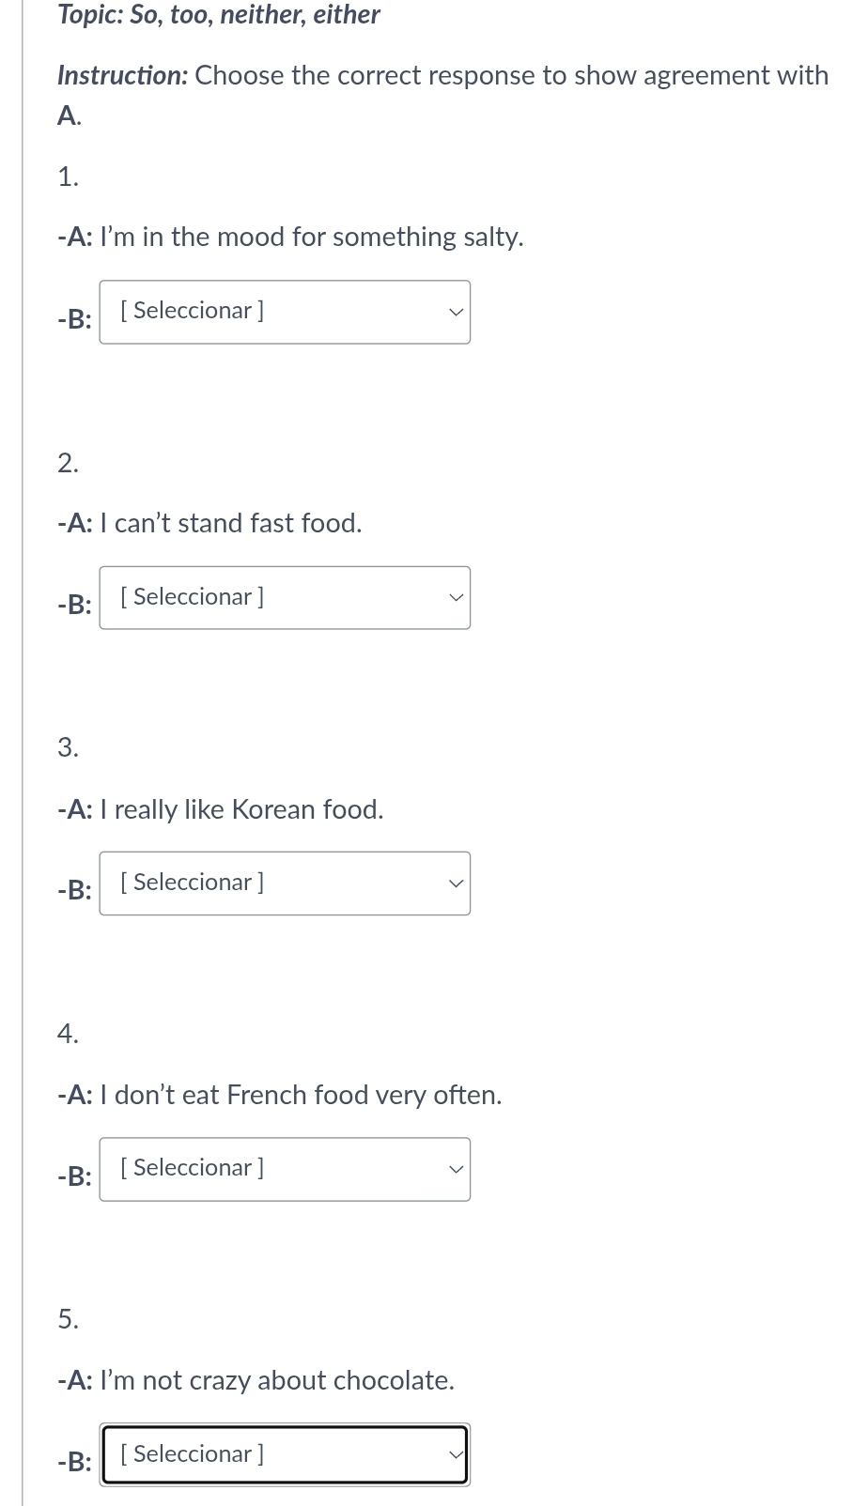Click the chevron arrow on question 1 selector
This screenshot has width=868, height=1506.
point(456,312)
